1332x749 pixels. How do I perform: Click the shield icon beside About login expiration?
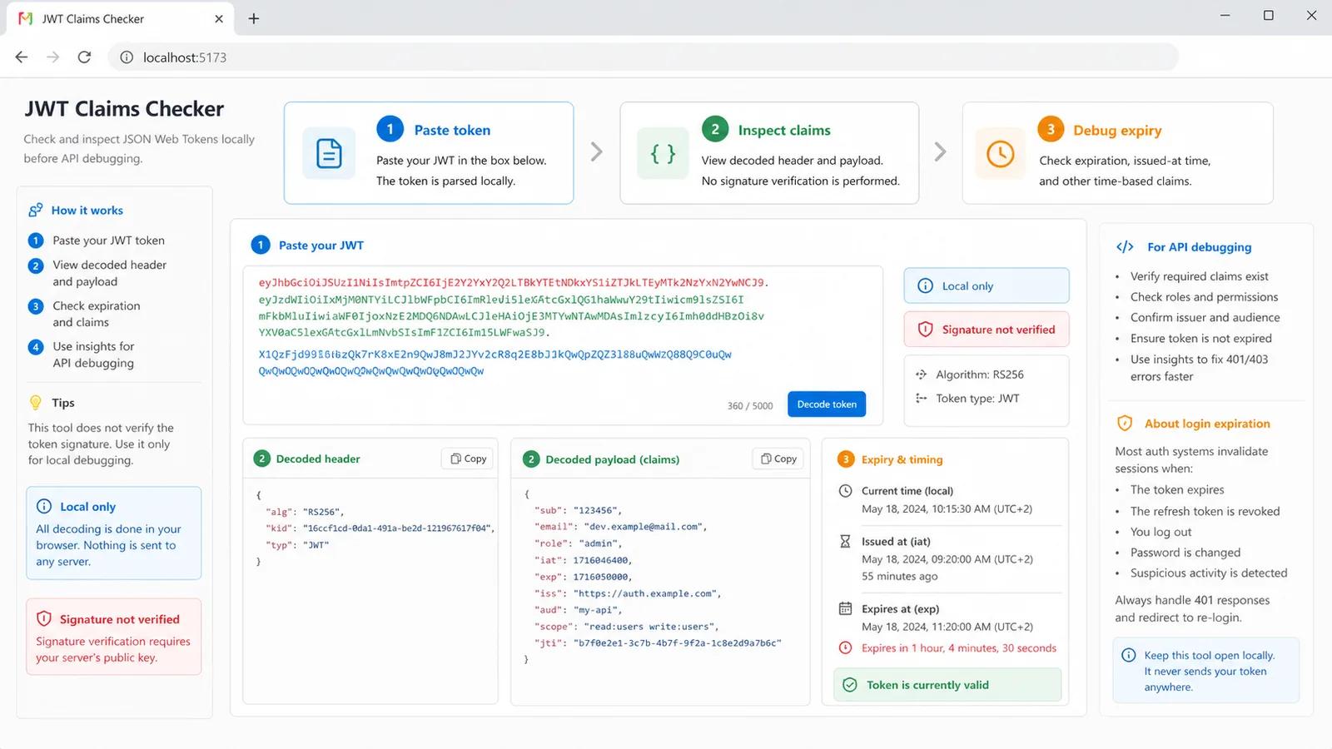click(1125, 423)
